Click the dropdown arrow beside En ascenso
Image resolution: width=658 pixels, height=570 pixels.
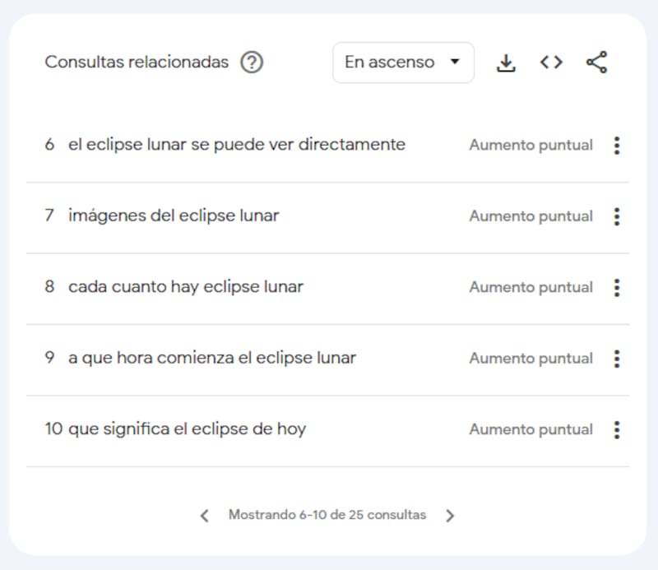click(x=455, y=62)
